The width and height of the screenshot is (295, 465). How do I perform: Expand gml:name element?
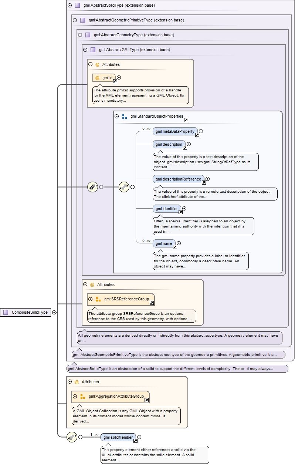179,243
